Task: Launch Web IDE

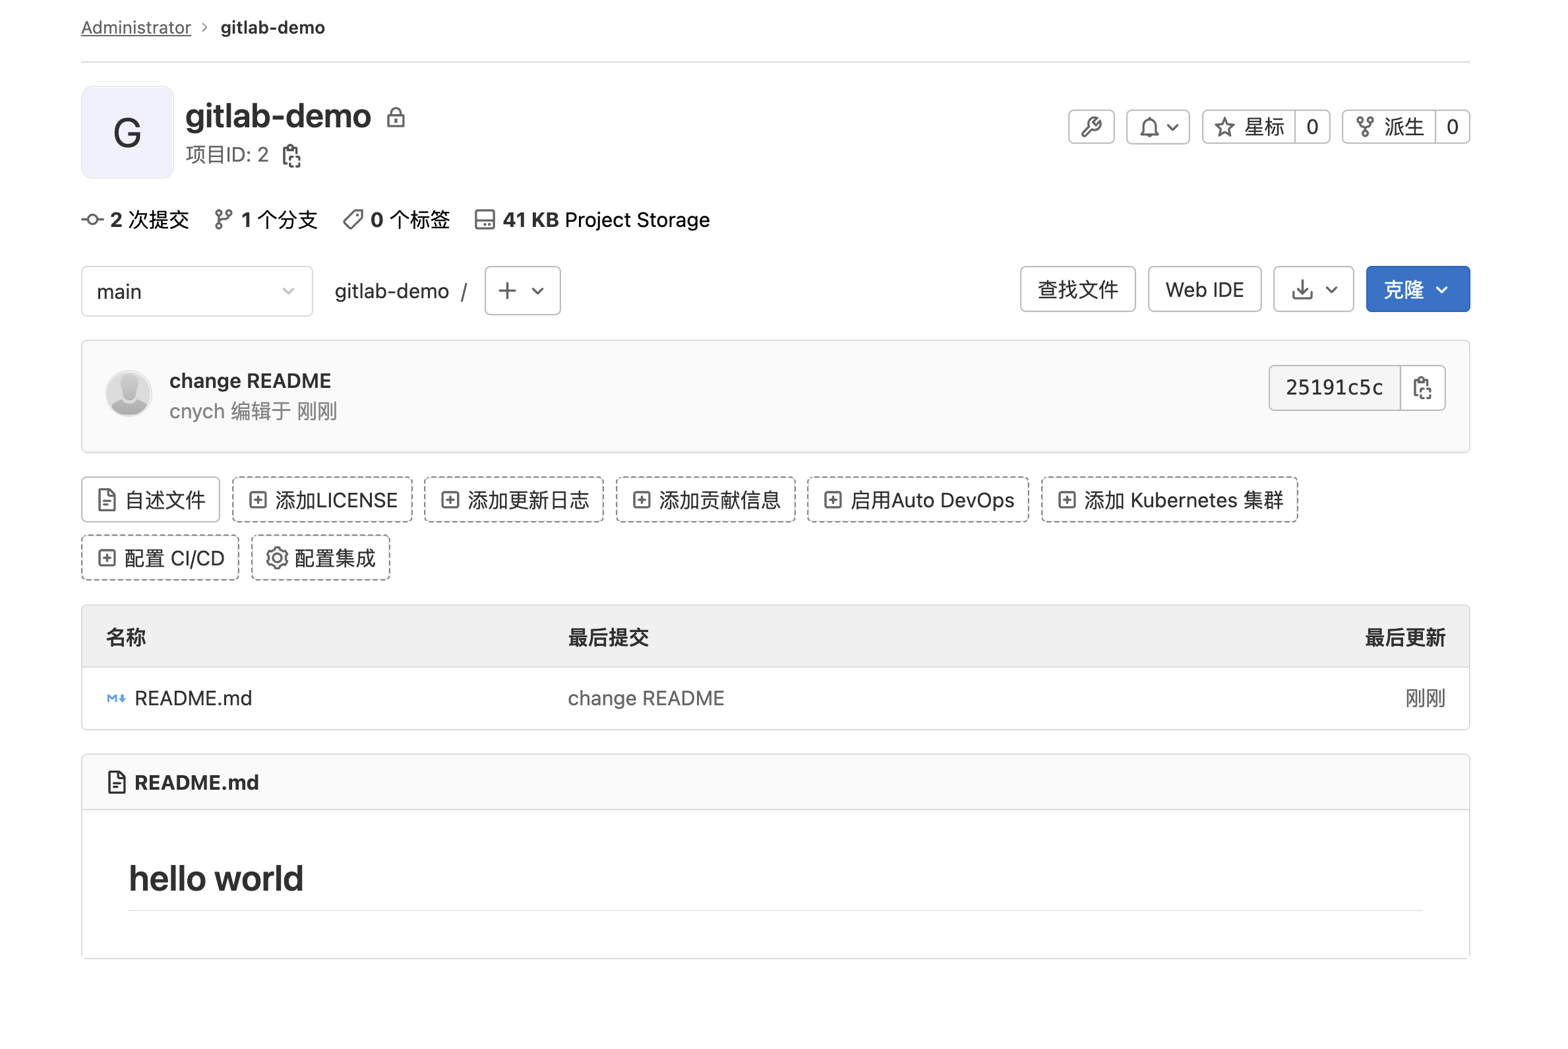Action: pos(1204,289)
